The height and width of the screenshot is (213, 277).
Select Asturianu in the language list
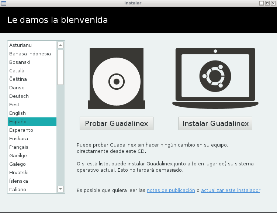tap(32, 45)
